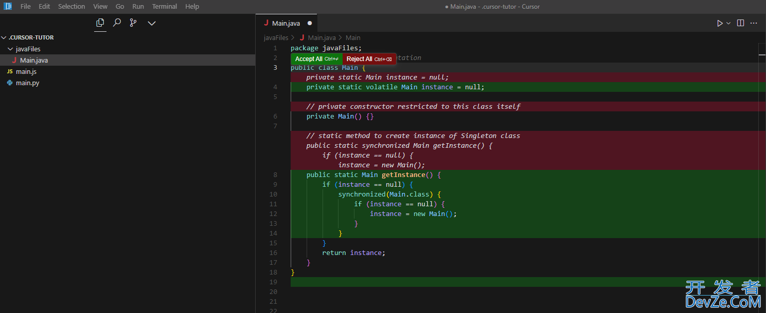This screenshot has width=766, height=313.
Task: Click Java file icon next to Main.java in explorer
Action: (14, 60)
